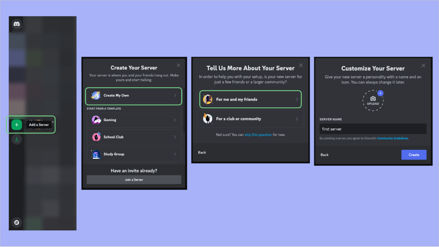Screen dimensions: 439x247
Task: Follow the skip this question link
Action: 258,135
